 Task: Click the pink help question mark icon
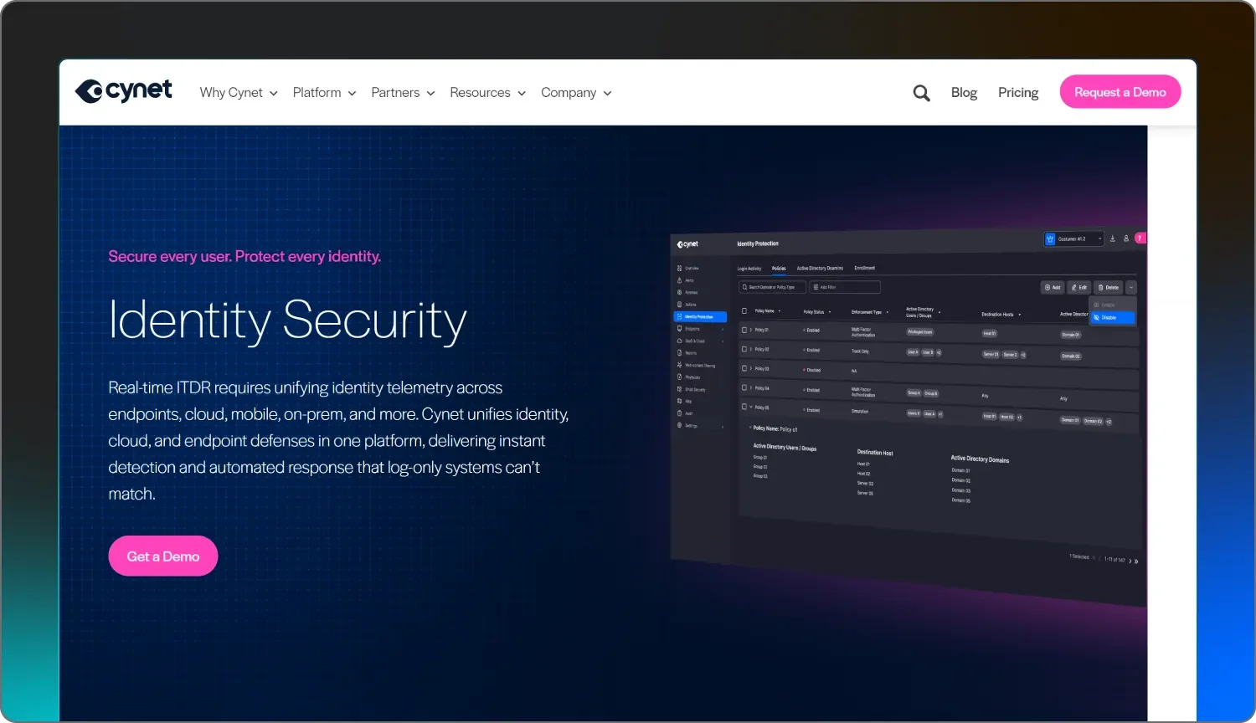[x=1140, y=238]
